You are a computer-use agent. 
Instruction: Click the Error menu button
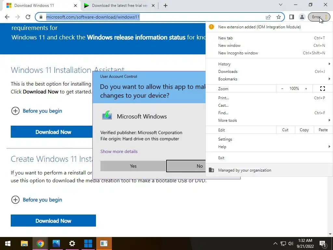pyautogui.click(x=319, y=17)
